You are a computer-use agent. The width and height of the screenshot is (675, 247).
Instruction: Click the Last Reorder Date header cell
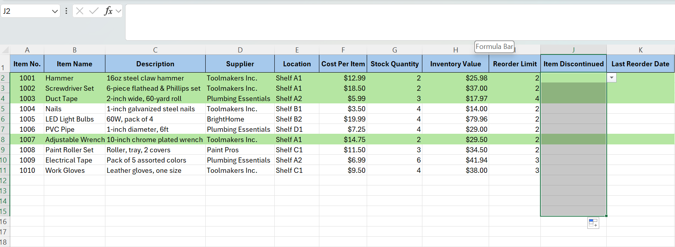pos(640,64)
